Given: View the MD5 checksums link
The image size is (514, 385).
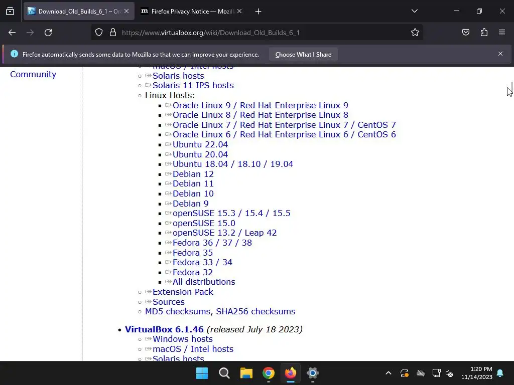Looking at the screenshot, I should [177, 311].
